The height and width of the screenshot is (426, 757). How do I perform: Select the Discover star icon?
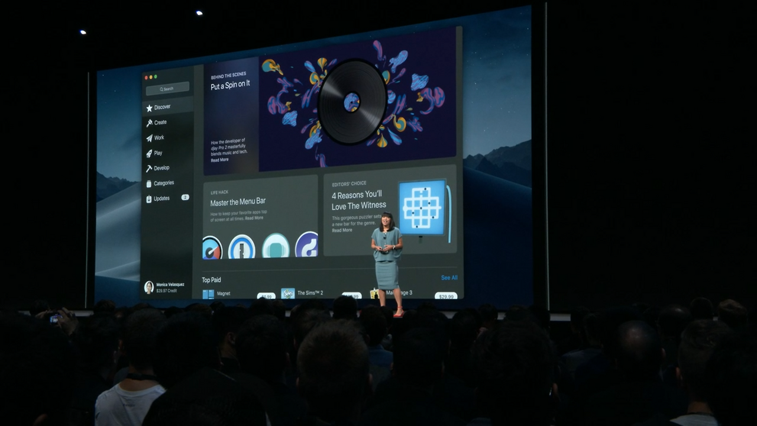[x=149, y=108]
